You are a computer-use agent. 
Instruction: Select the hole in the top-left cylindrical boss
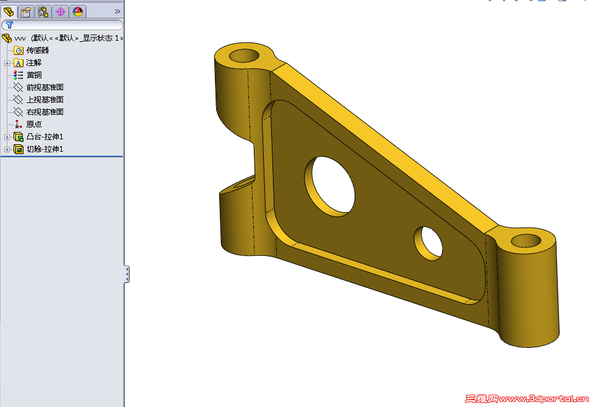tap(244, 56)
